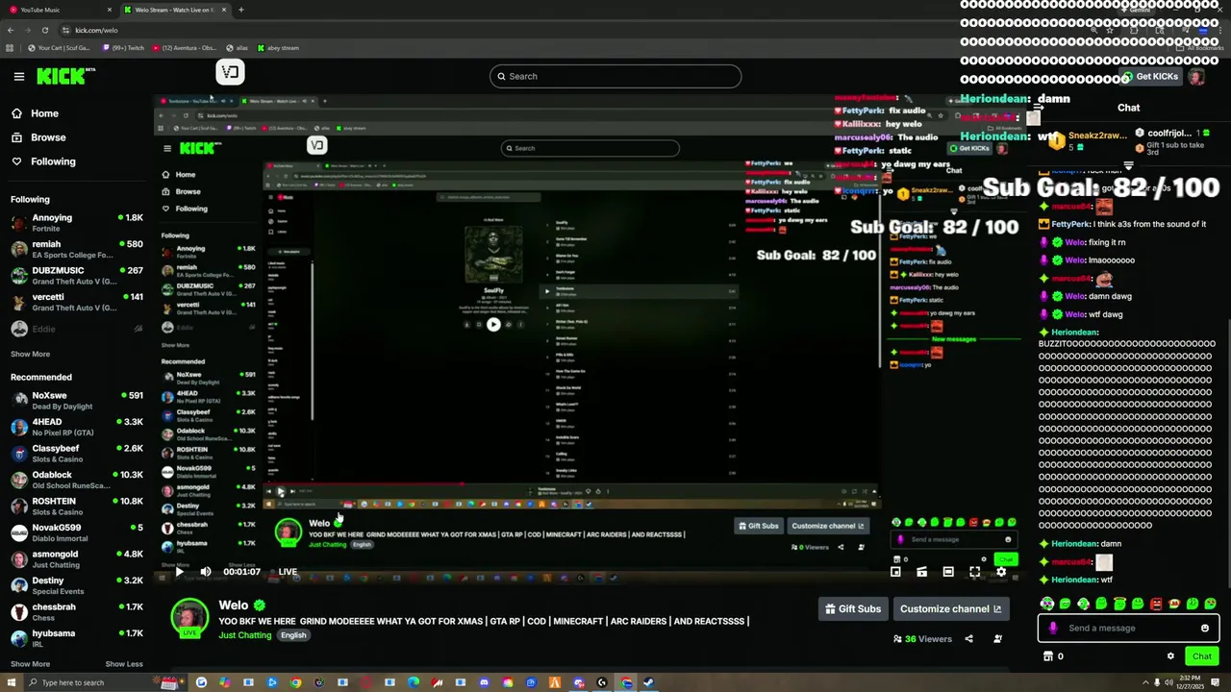Open recommended channel Classybeef

[77, 454]
